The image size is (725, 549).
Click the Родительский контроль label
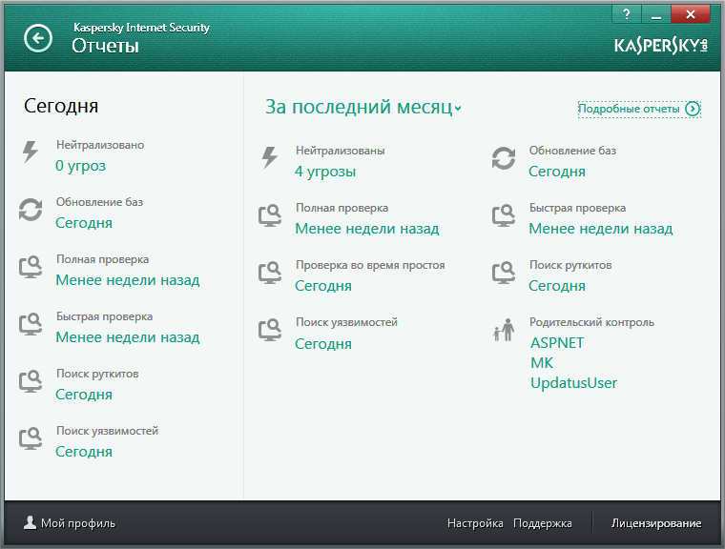pyautogui.click(x=591, y=322)
